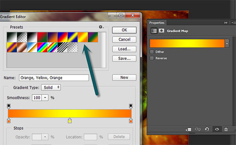The width and height of the screenshot is (236, 145).
Task: Select the Orange, Yellow, Orange preset swatch
Action: pos(83,37)
